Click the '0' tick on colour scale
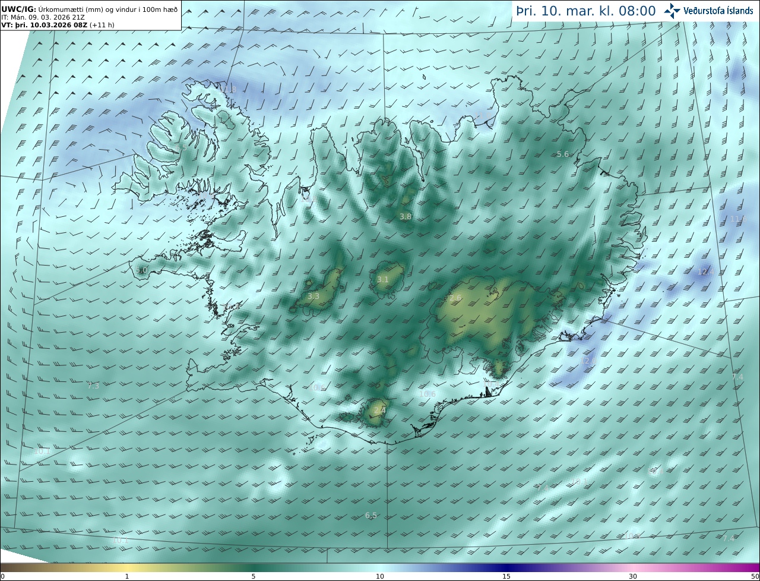This screenshot has width=760, height=581. pos(2,576)
